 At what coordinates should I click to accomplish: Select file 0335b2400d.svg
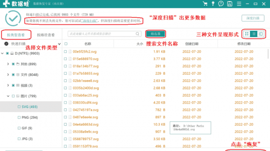tap(86, 88)
